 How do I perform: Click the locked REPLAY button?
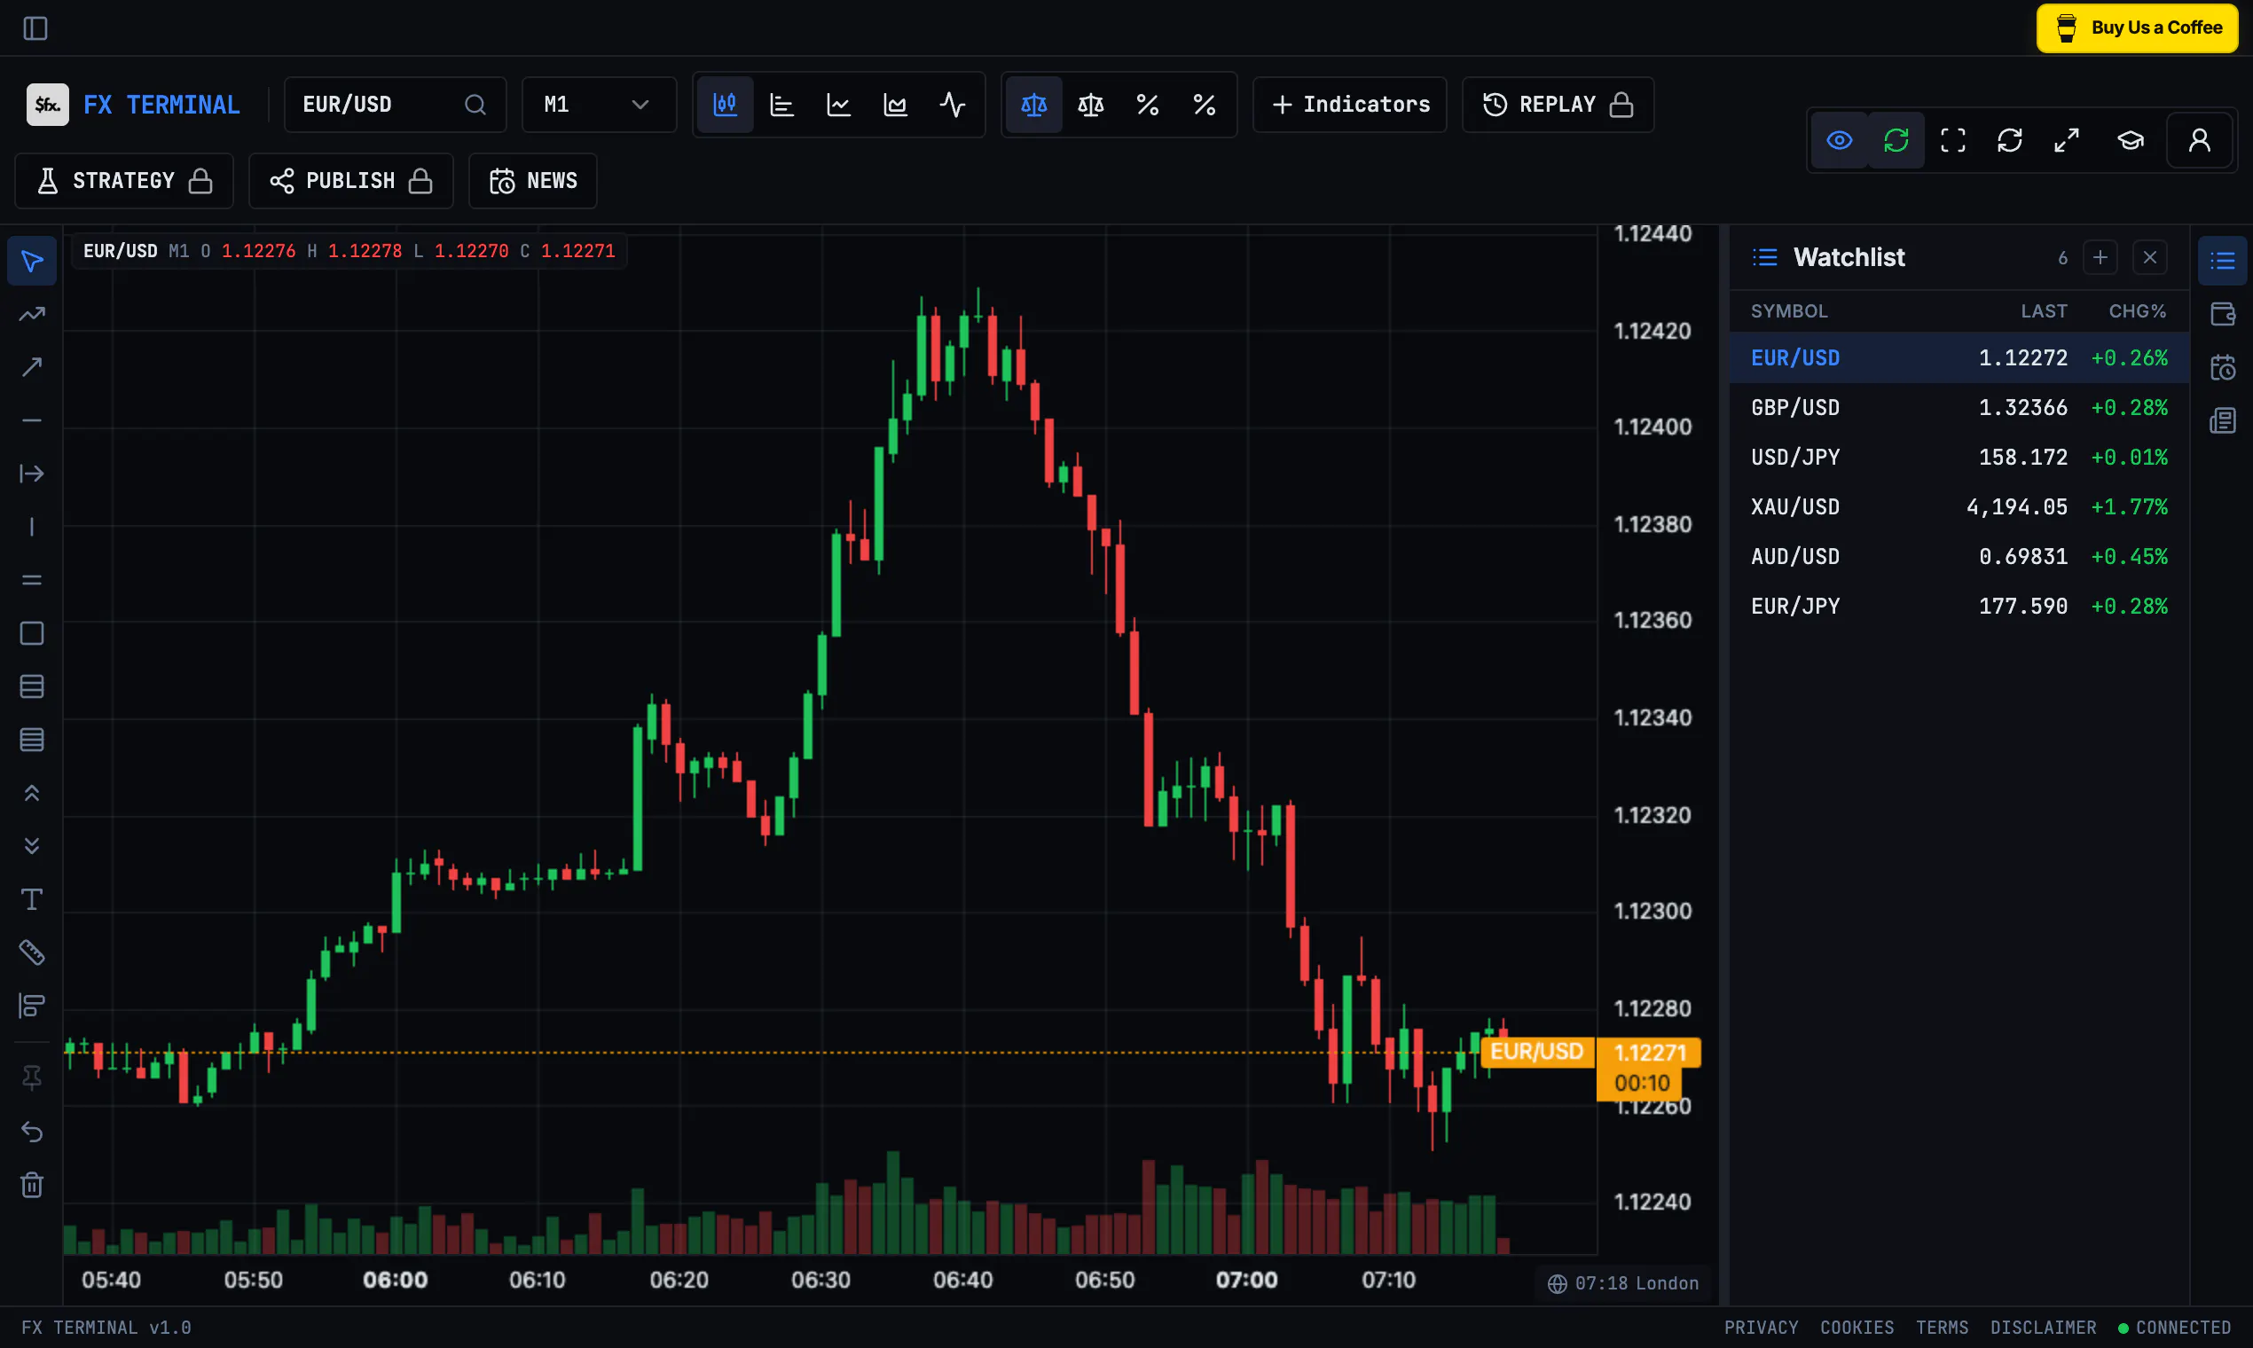[x=1557, y=105]
